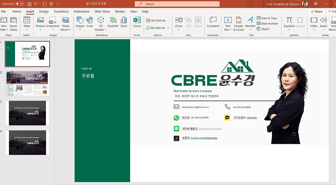Insert a SmartArt graphic
The width and height of the screenshot is (336, 185).
click(x=113, y=22)
